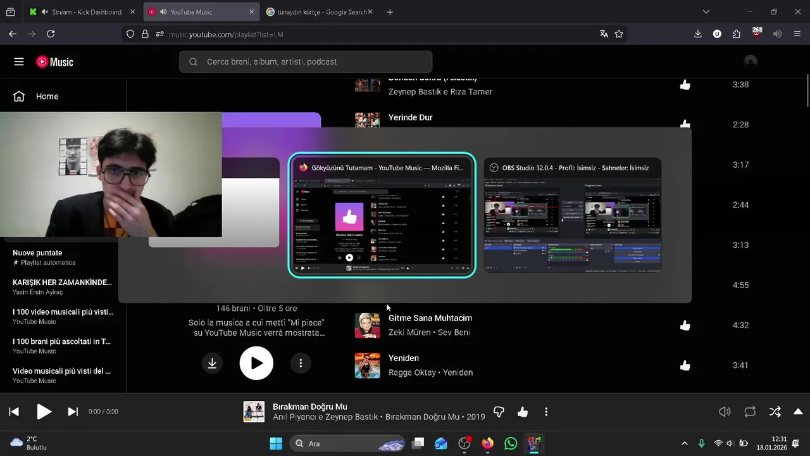
Task: Click the page vertical scrollbar thumb
Action: click(807, 92)
